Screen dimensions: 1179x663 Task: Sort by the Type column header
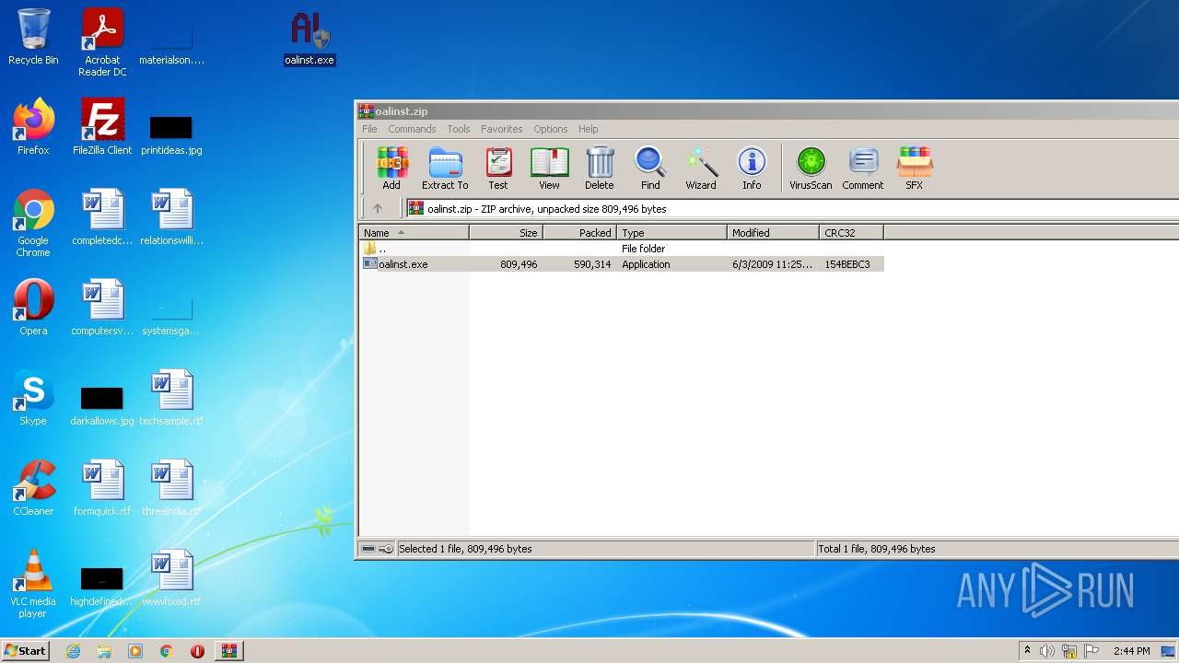[672, 233]
